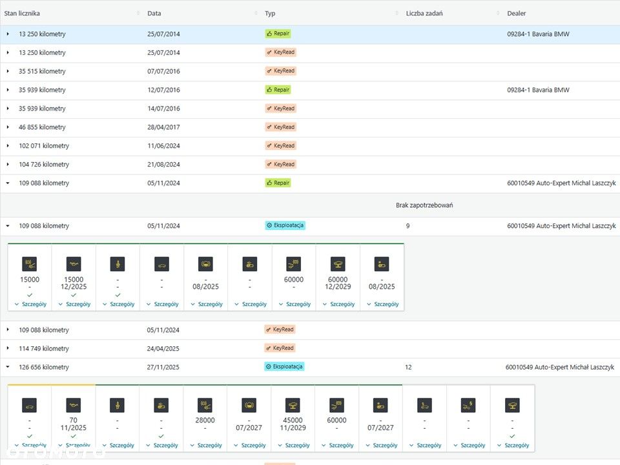This screenshot has width=620, height=465.
Task: Click front brake pads icon showing 15000
Action: [x=30, y=264]
